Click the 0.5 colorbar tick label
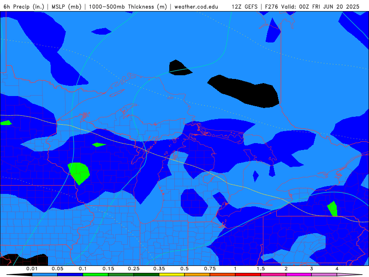The height and width of the screenshot is (277, 369). tap(184, 269)
